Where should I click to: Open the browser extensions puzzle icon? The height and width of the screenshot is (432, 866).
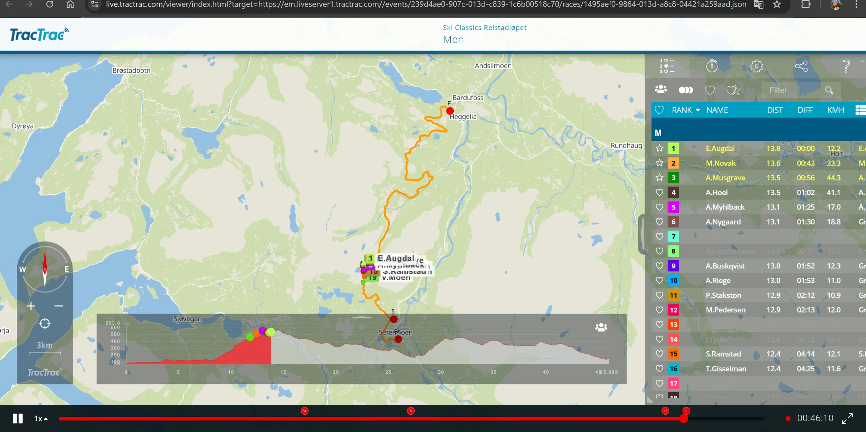click(806, 5)
